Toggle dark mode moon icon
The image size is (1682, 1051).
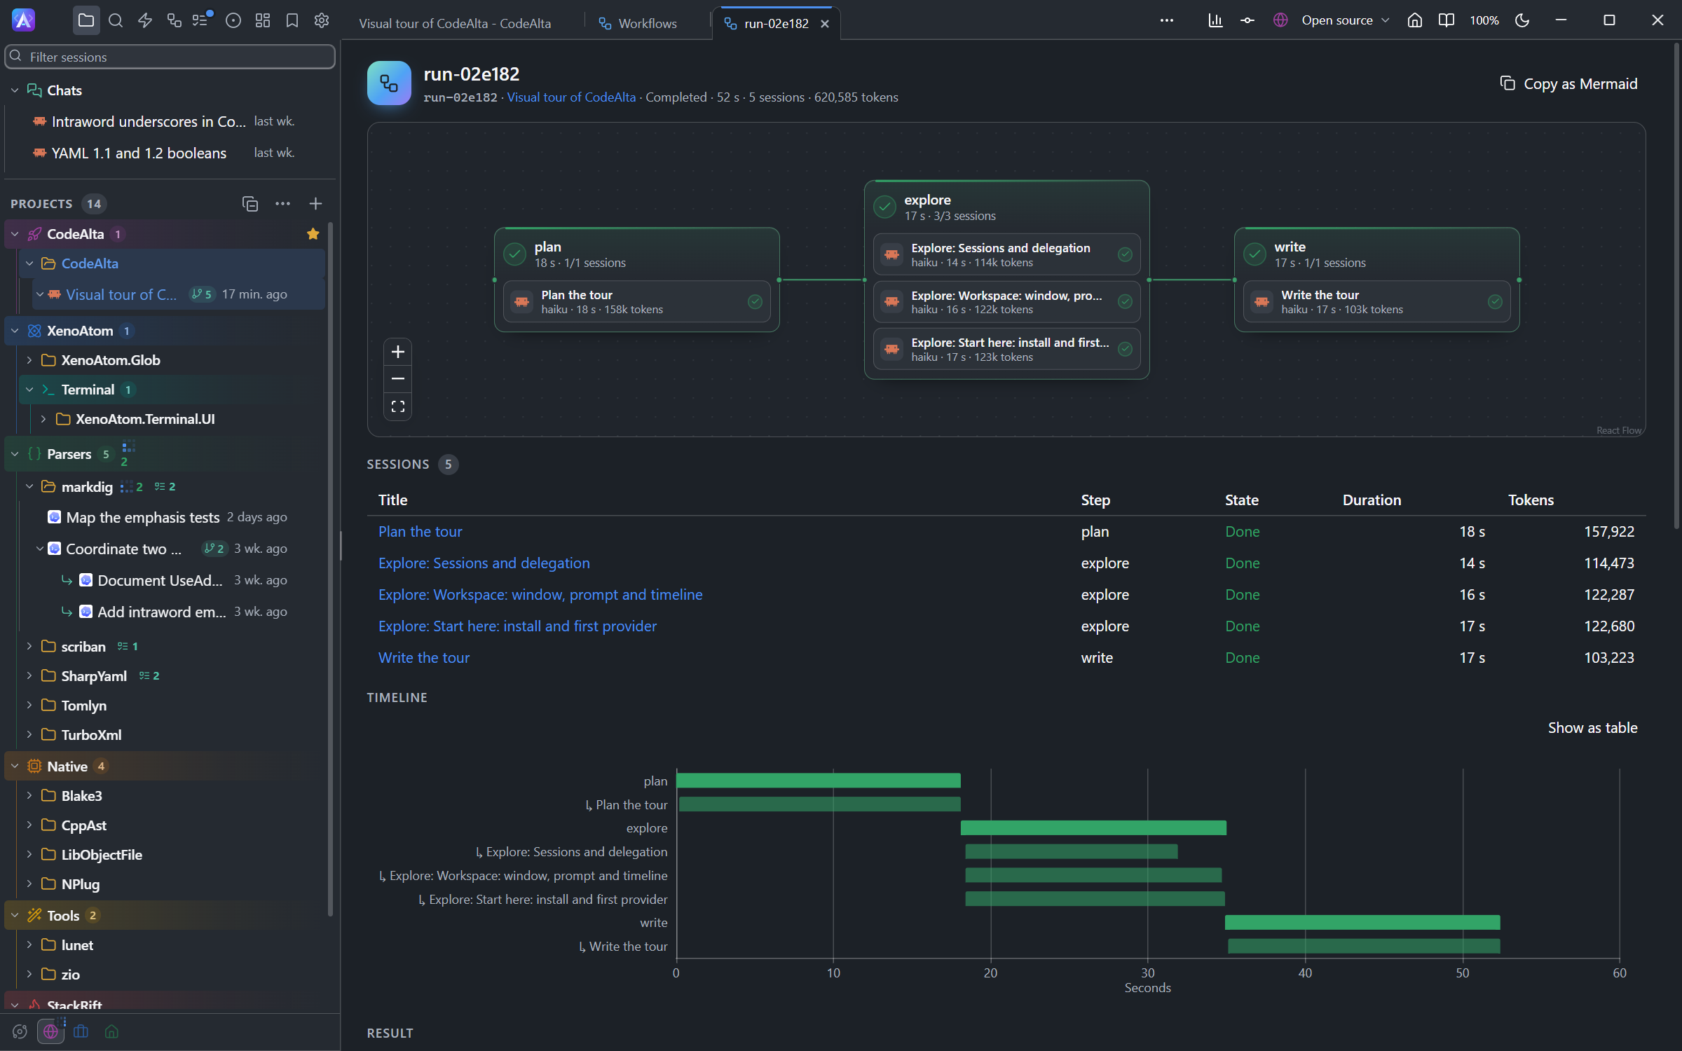[x=1522, y=21]
